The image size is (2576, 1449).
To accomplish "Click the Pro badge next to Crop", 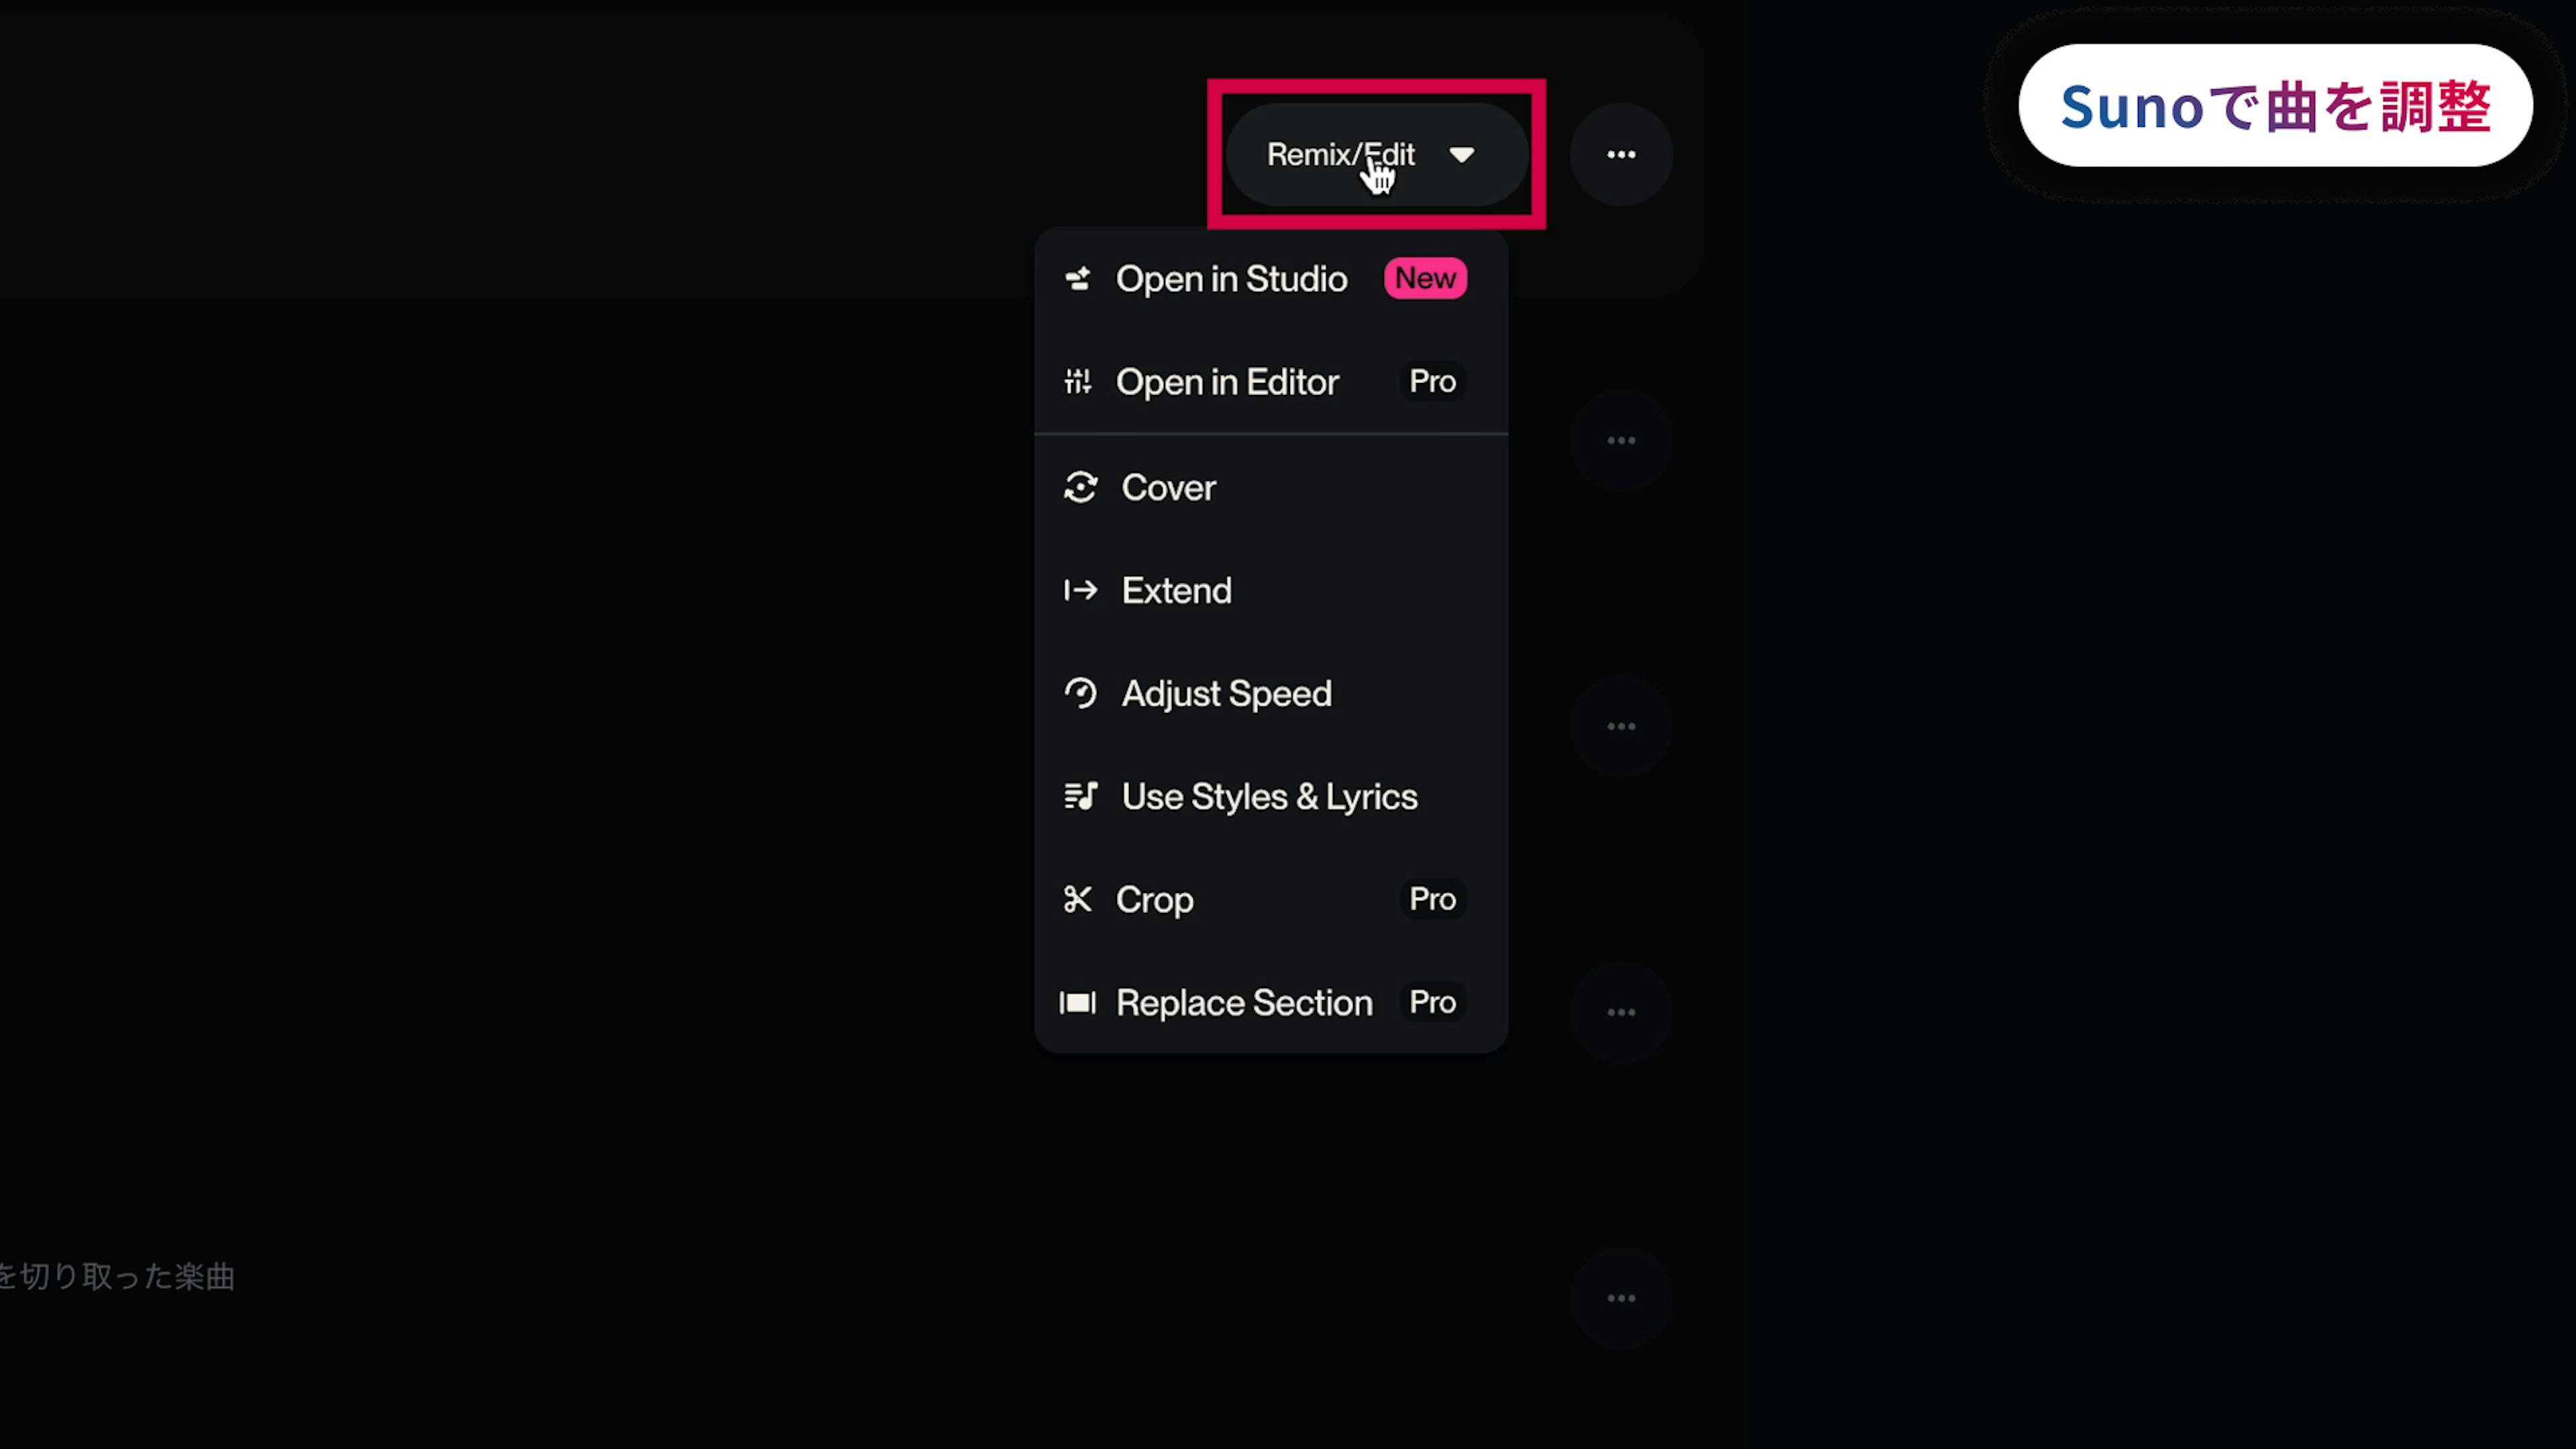I will [x=1432, y=899].
